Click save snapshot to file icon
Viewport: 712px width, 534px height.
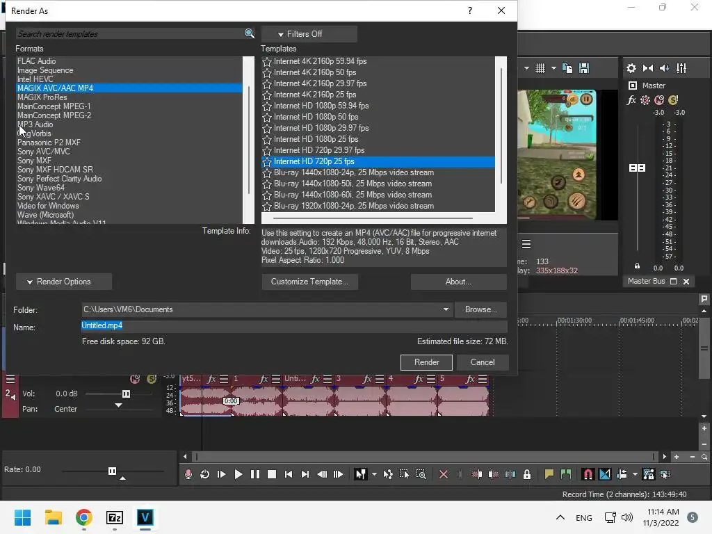tap(584, 68)
